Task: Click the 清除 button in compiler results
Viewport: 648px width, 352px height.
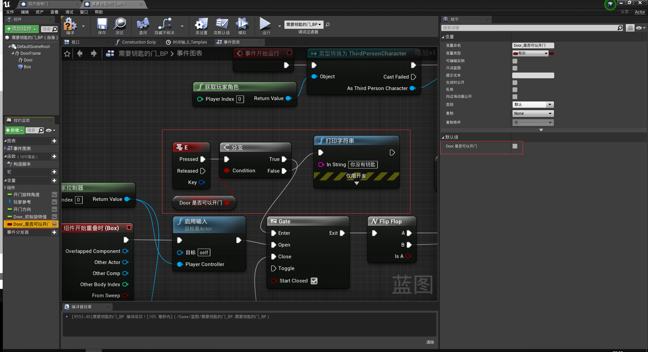Action: point(430,342)
